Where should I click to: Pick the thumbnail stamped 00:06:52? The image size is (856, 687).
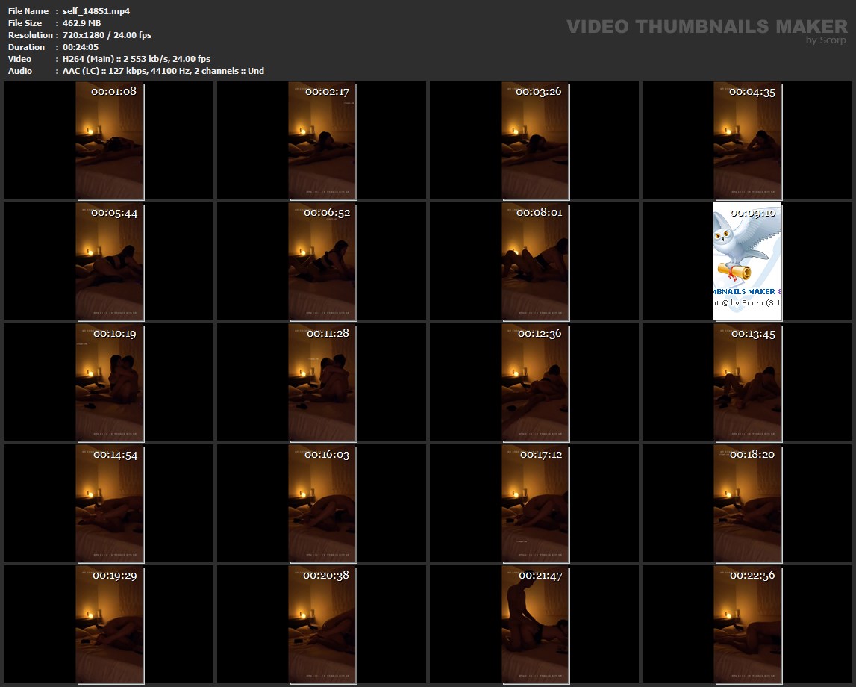(322, 261)
